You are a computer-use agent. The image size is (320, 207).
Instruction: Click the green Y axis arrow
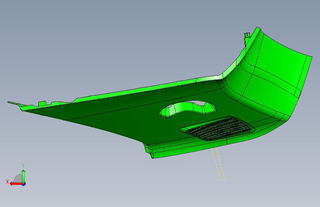coord(24,176)
